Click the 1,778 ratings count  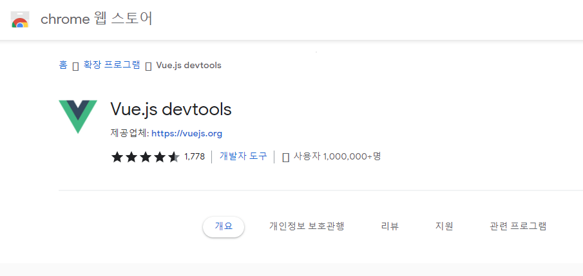(x=195, y=157)
